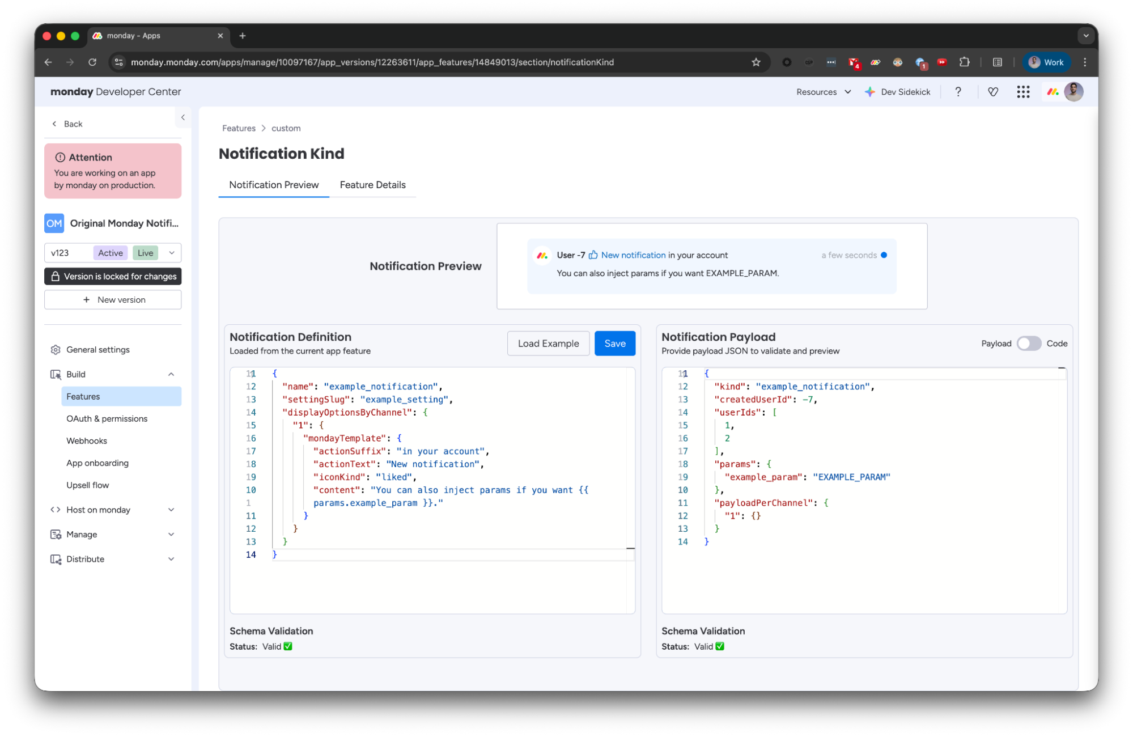1133x737 pixels.
Task: Open Webhooks page
Action: 87,441
